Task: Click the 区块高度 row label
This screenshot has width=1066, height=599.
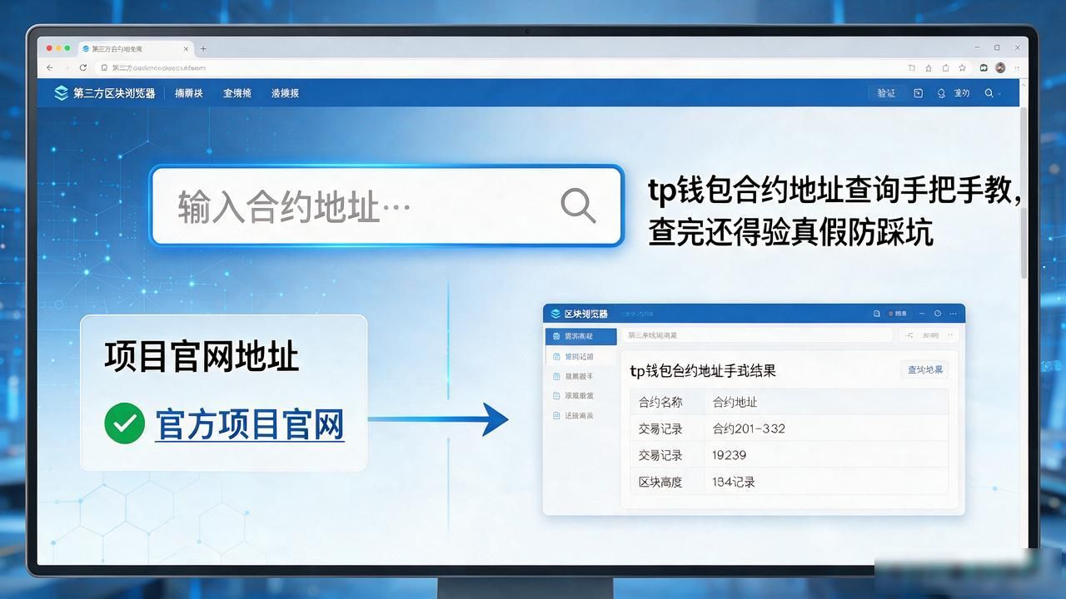Action: 660,482
